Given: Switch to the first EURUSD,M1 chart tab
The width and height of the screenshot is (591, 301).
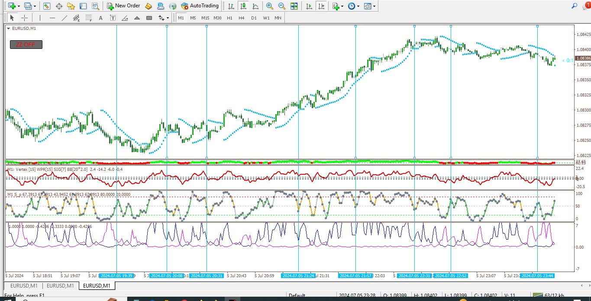Looking at the screenshot, I should pyautogui.click(x=24, y=286).
